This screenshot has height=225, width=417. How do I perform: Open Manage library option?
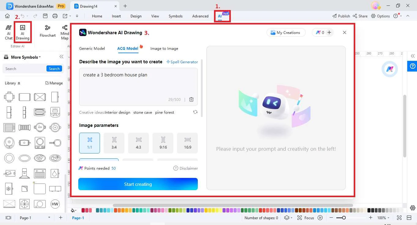[x=54, y=83]
